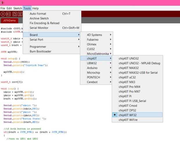Select Fix Encoding & Reload
This screenshot has width=180, height=141.
pyautogui.click(x=52, y=23)
